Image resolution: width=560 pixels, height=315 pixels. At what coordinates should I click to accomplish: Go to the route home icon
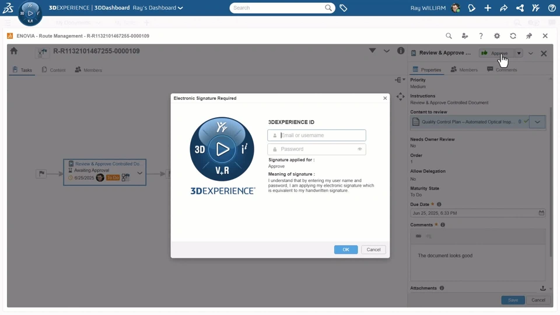coord(14,51)
